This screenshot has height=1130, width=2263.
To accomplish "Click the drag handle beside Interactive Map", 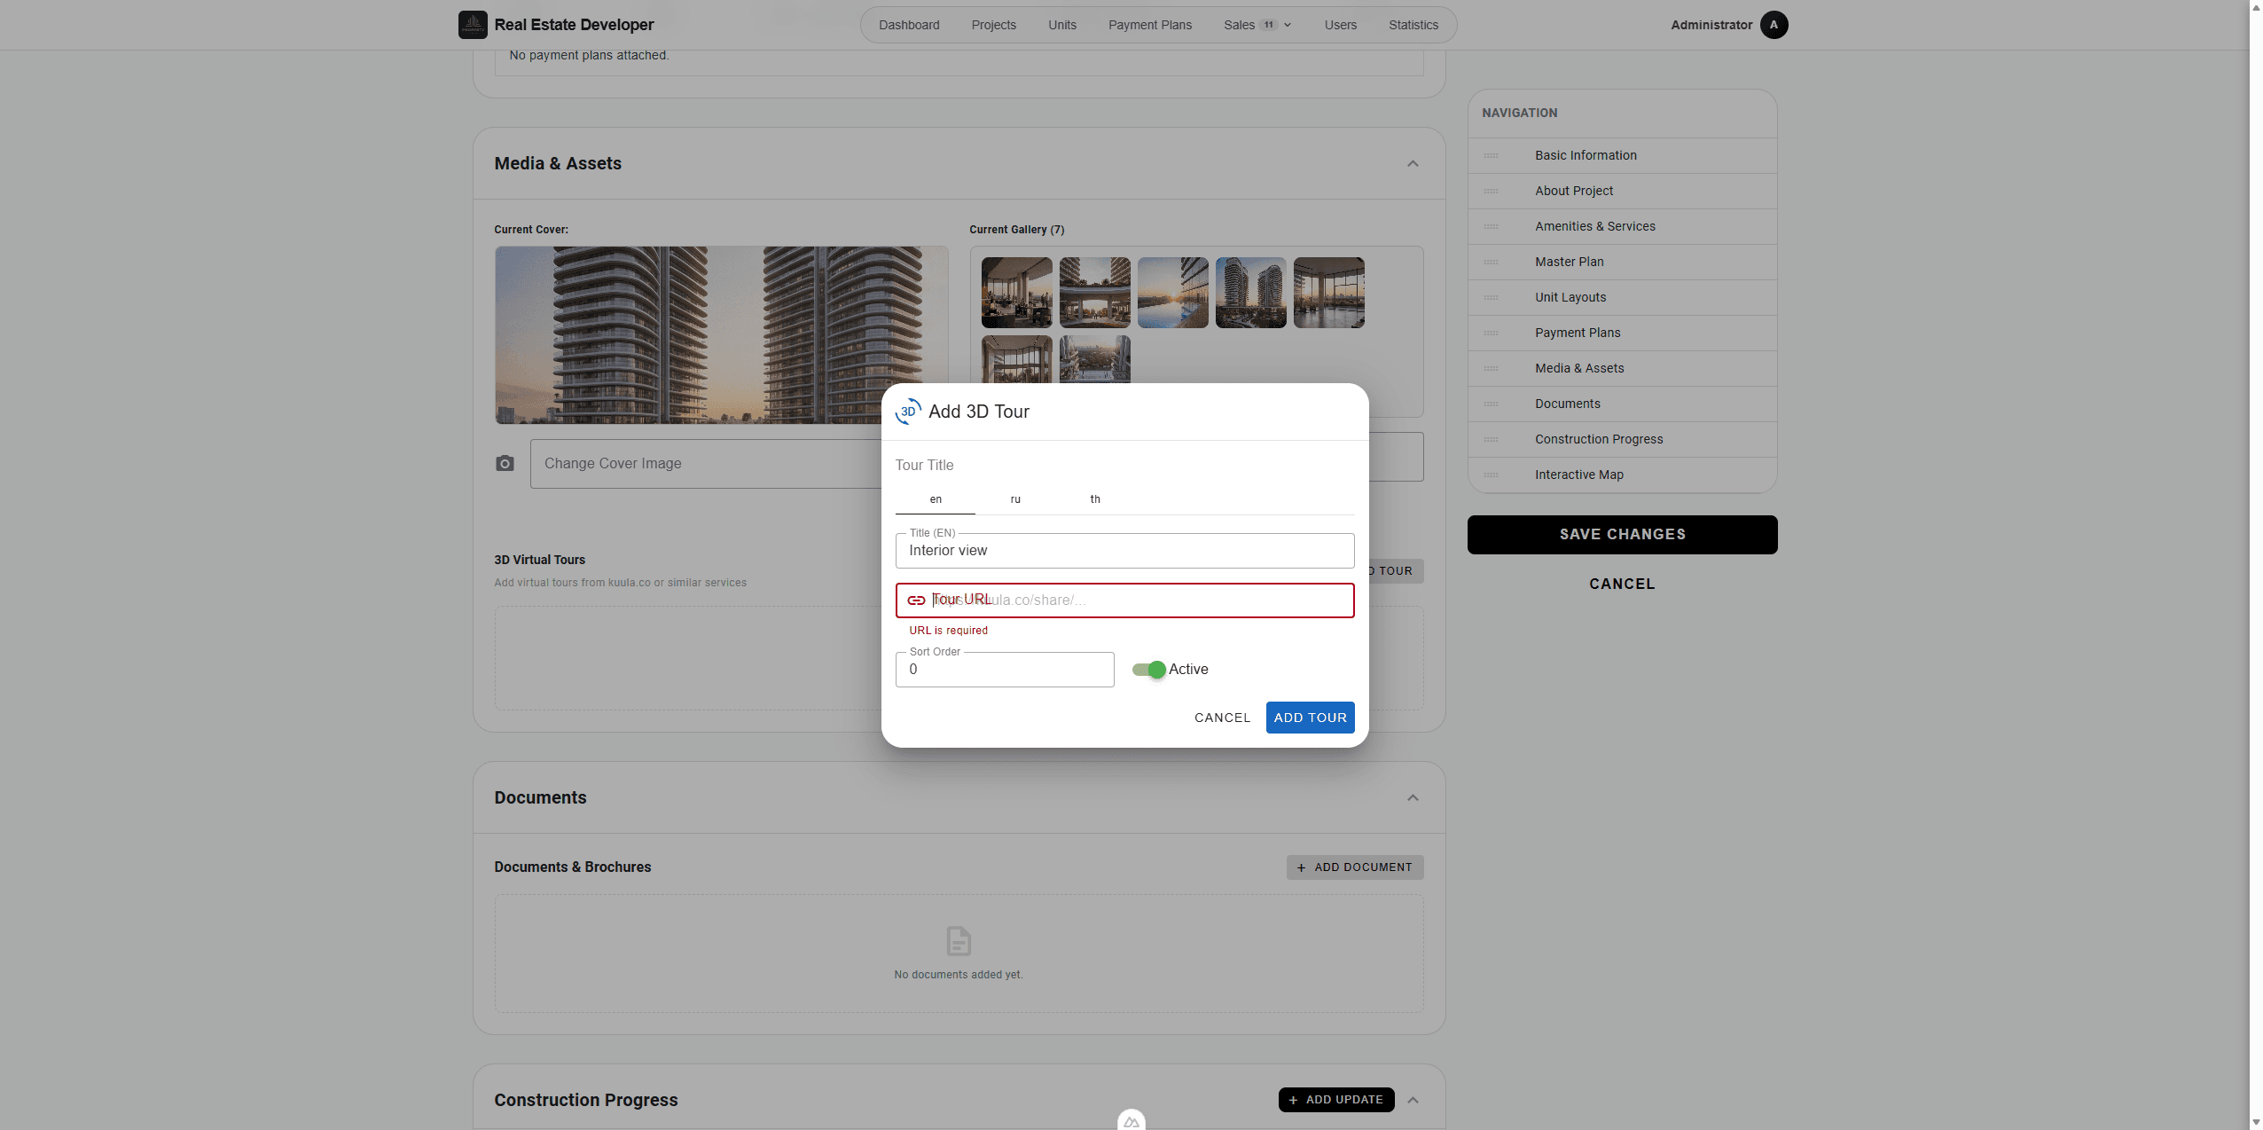I will click(1492, 475).
